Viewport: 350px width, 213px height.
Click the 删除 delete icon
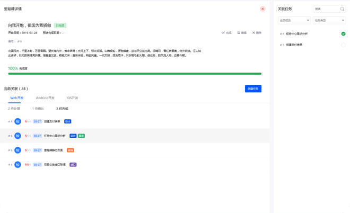[x=254, y=33]
